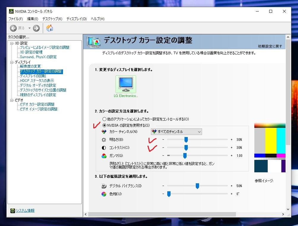The image size is (298, 226).
Task: Open デスクトップ(K) menu
Action: click(52, 19)
